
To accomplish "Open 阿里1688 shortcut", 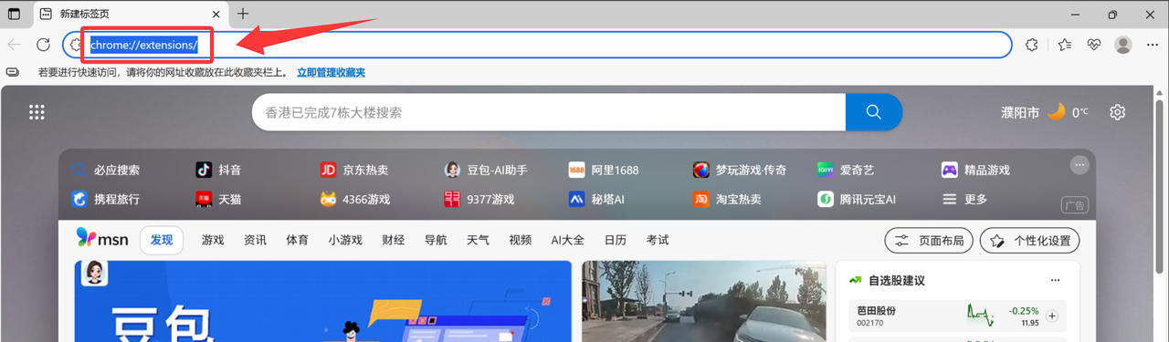I will pyautogui.click(x=604, y=170).
